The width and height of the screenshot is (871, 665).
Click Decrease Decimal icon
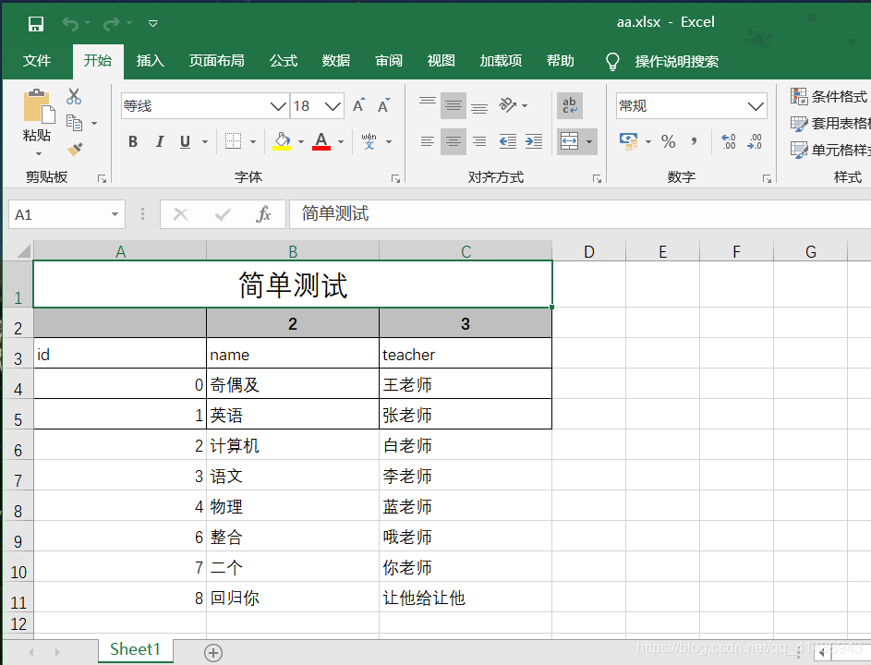(x=755, y=141)
